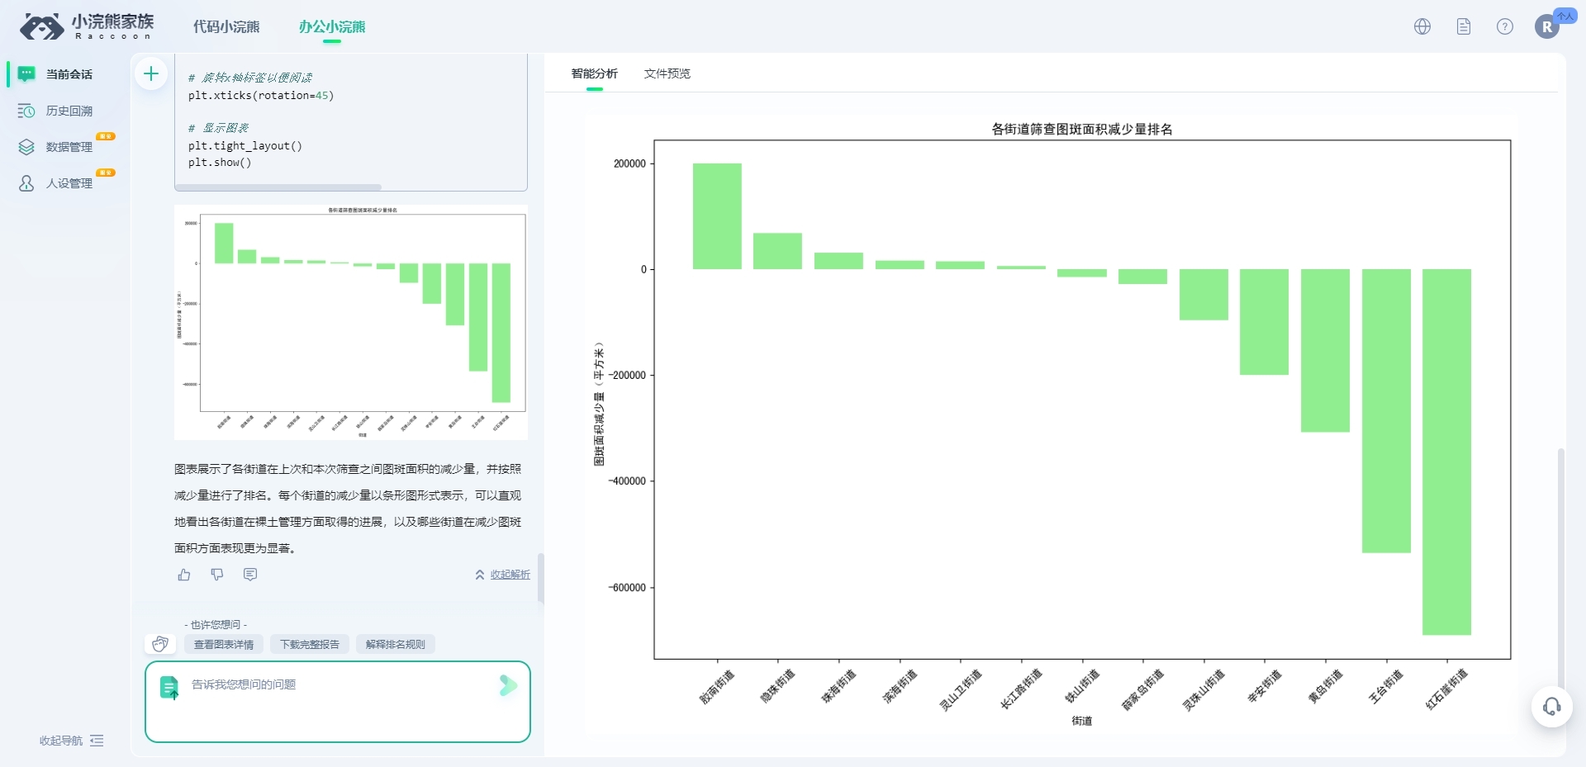Click the 个人 badge on avatar
Screen dimensions: 1586x767
point(1565,16)
